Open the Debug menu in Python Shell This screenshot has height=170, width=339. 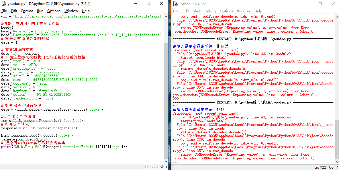[x=210, y=11]
